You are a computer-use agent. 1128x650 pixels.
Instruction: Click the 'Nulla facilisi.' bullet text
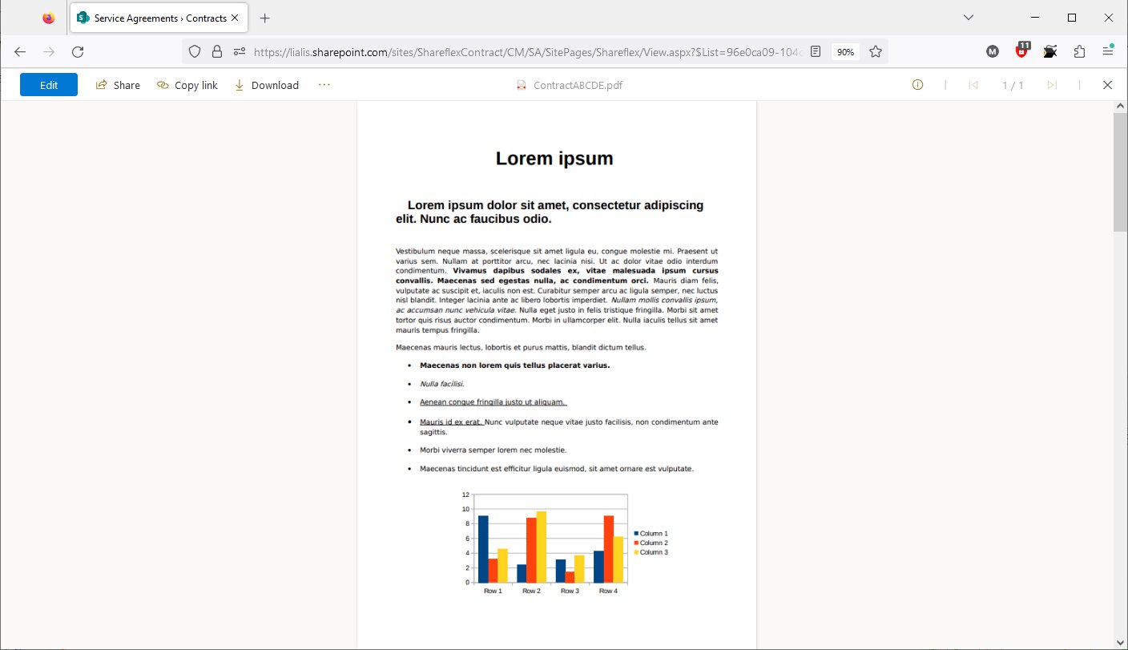(x=442, y=384)
